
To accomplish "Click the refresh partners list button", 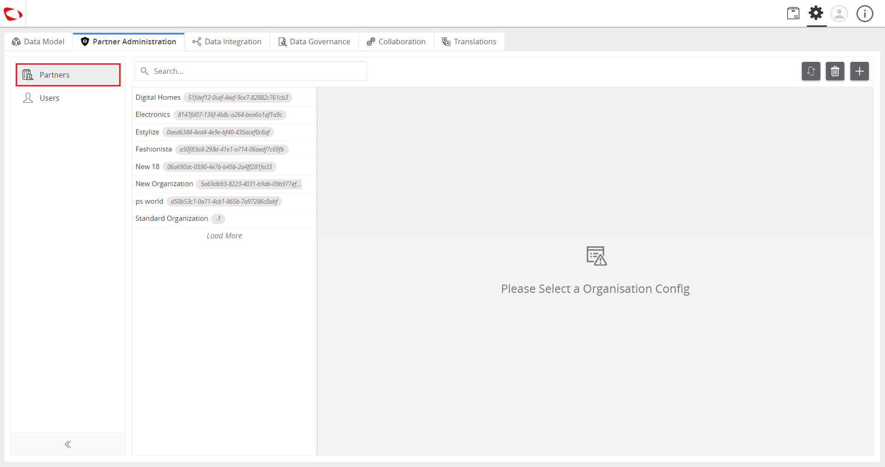I will point(811,71).
